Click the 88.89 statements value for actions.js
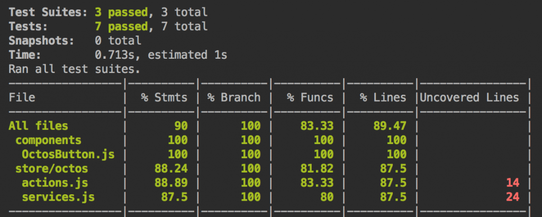The width and height of the screenshot is (542, 217). click(170, 183)
